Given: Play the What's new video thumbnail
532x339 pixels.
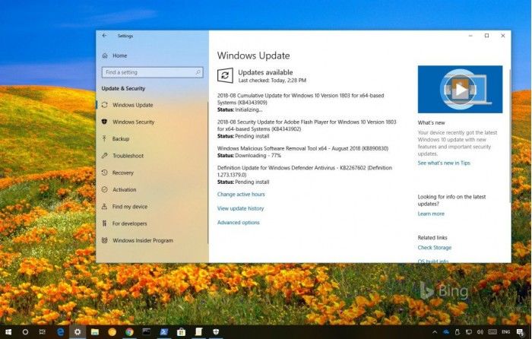Looking at the screenshot, I should (460, 89).
